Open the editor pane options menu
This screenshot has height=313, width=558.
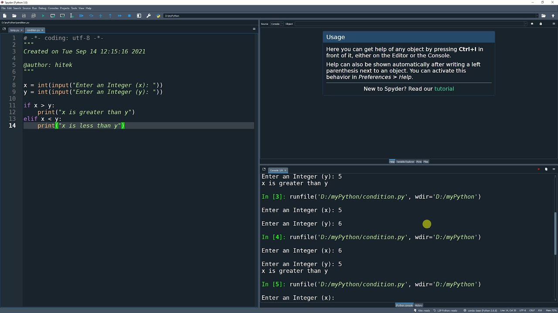click(254, 29)
